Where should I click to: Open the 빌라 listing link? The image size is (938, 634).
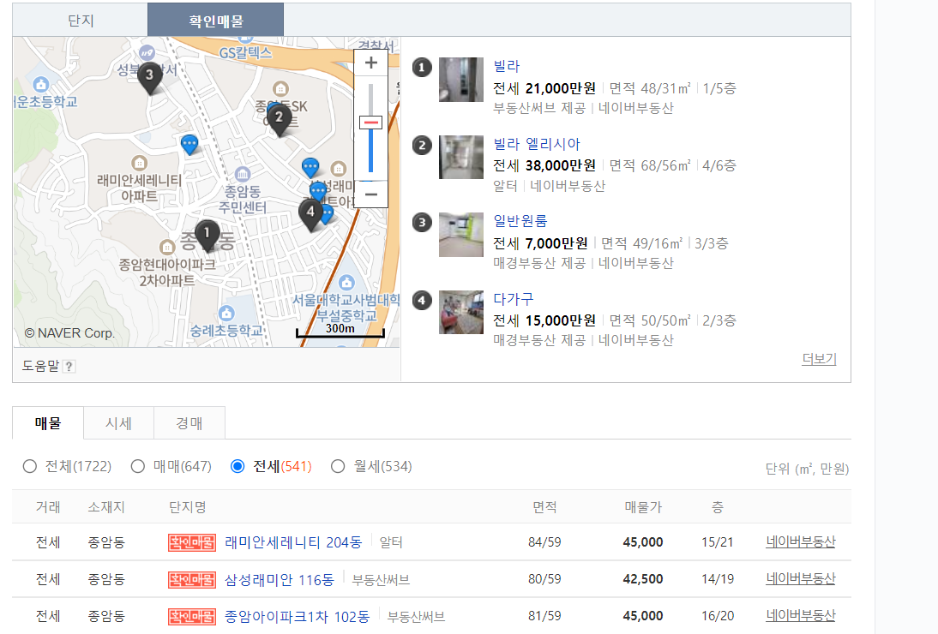click(506, 66)
